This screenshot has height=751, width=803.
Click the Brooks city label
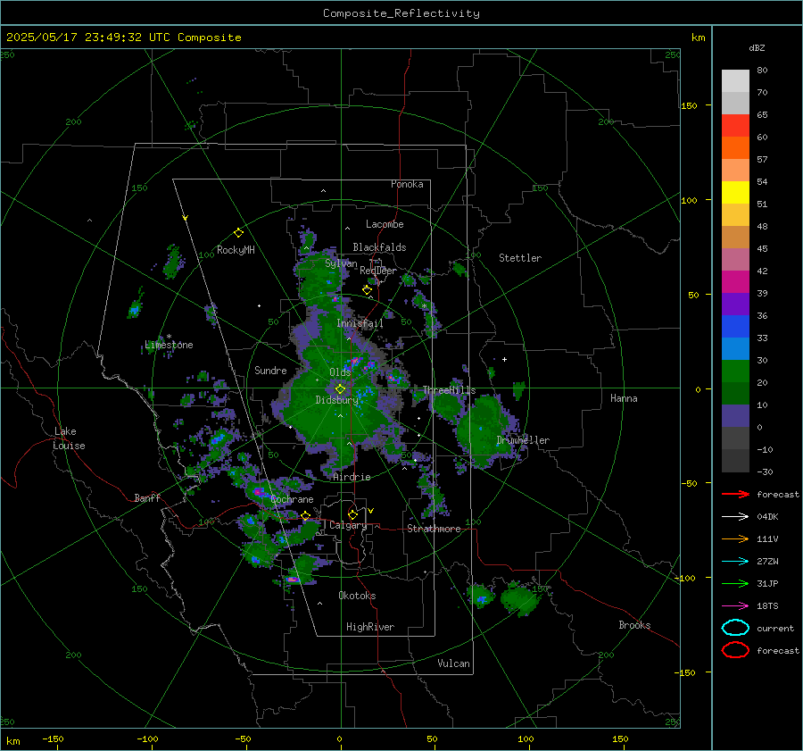click(634, 625)
